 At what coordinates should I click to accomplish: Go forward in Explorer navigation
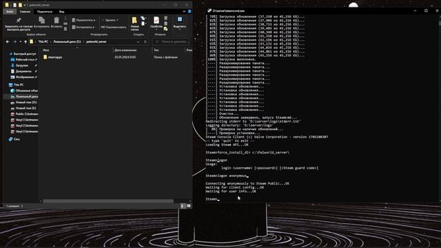coord(14,41)
